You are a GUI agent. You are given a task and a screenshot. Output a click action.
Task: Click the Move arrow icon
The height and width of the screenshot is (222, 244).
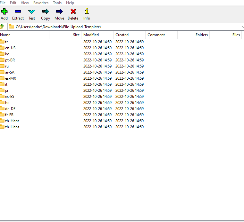[59, 12]
